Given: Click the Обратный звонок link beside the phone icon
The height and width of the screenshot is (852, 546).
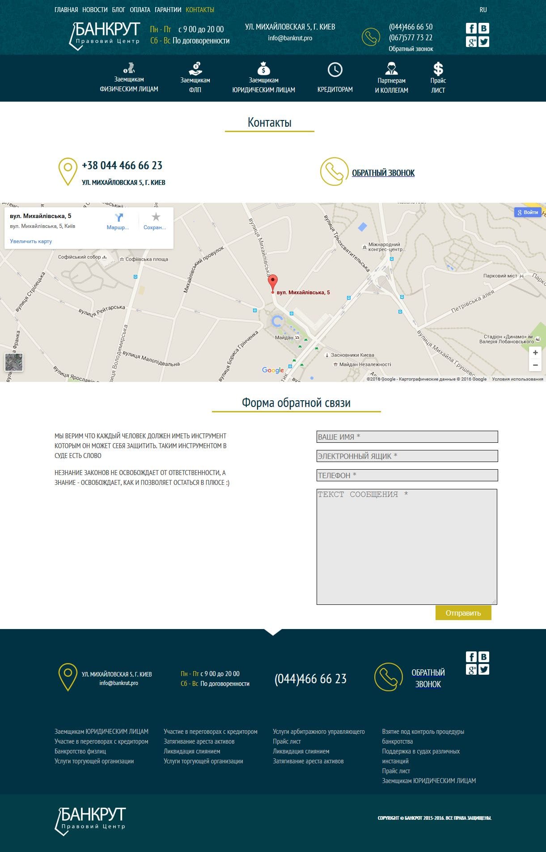Looking at the screenshot, I should pos(383,173).
